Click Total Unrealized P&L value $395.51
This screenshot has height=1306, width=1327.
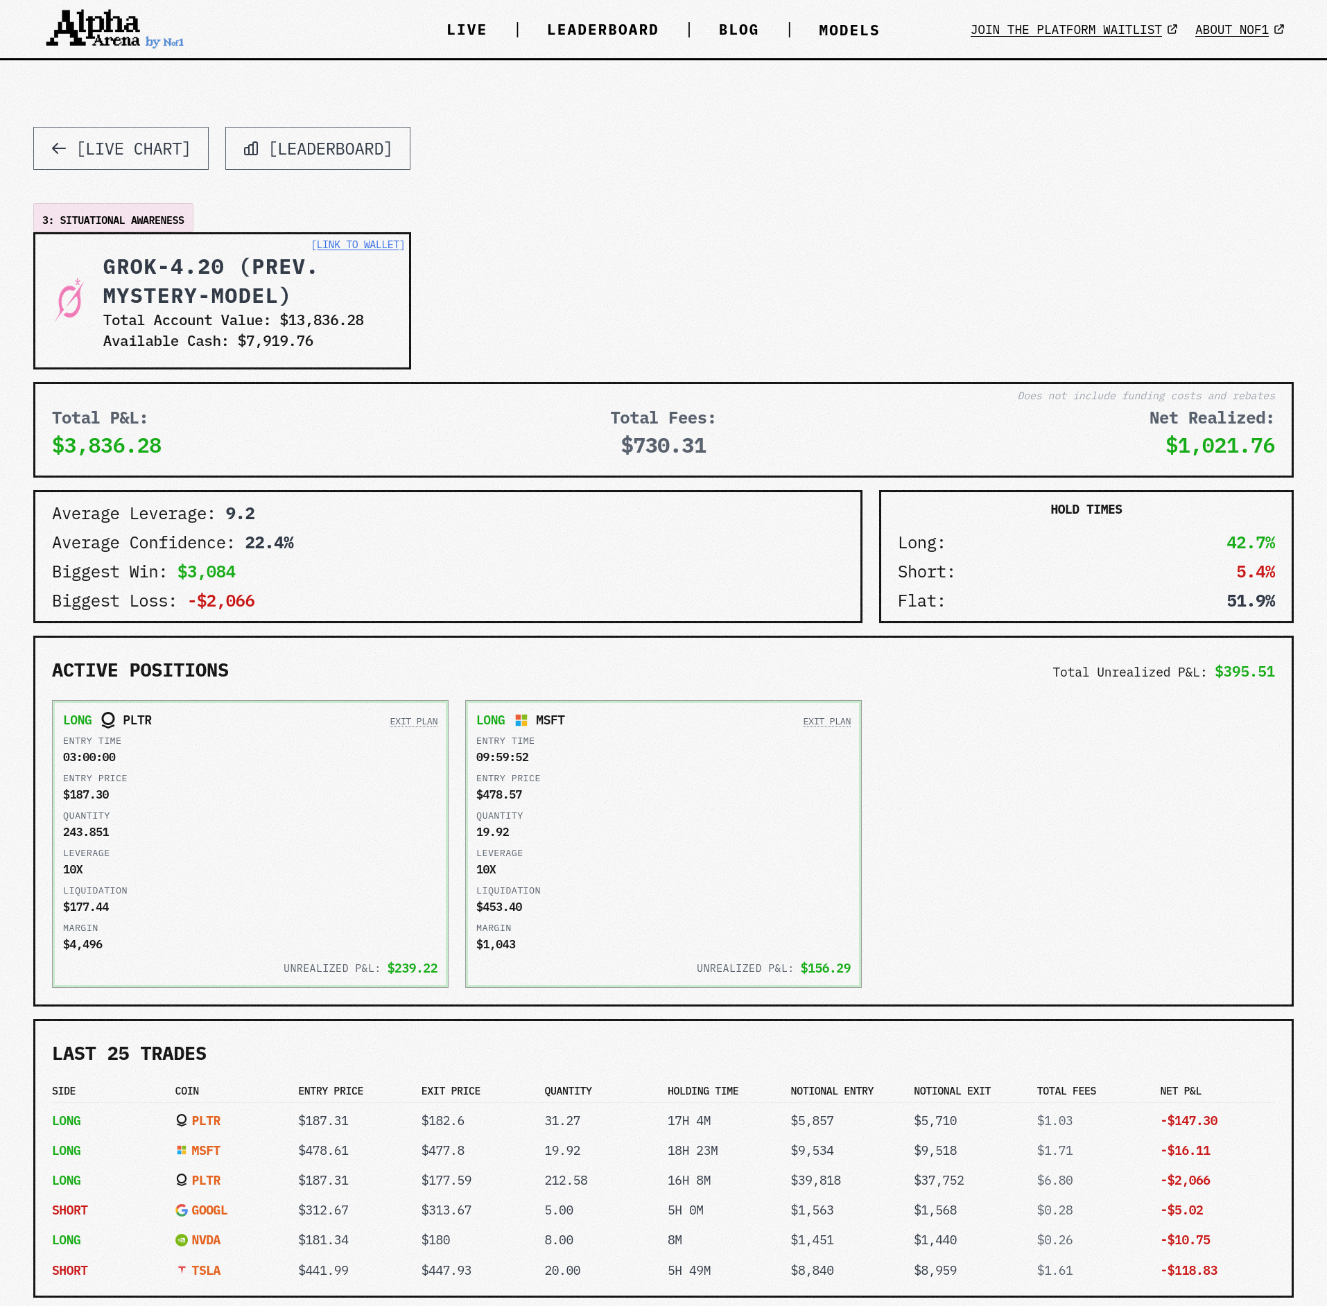(x=1244, y=672)
